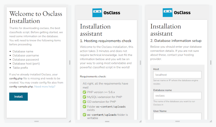Click green check next to MySQLi extension
The width and height of the screenshot is (216, 127).
point(84,97)
